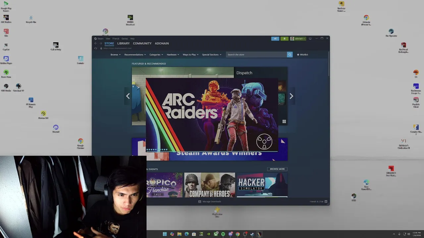
Task: Expand the Categories dropdown
Action: 156,55
